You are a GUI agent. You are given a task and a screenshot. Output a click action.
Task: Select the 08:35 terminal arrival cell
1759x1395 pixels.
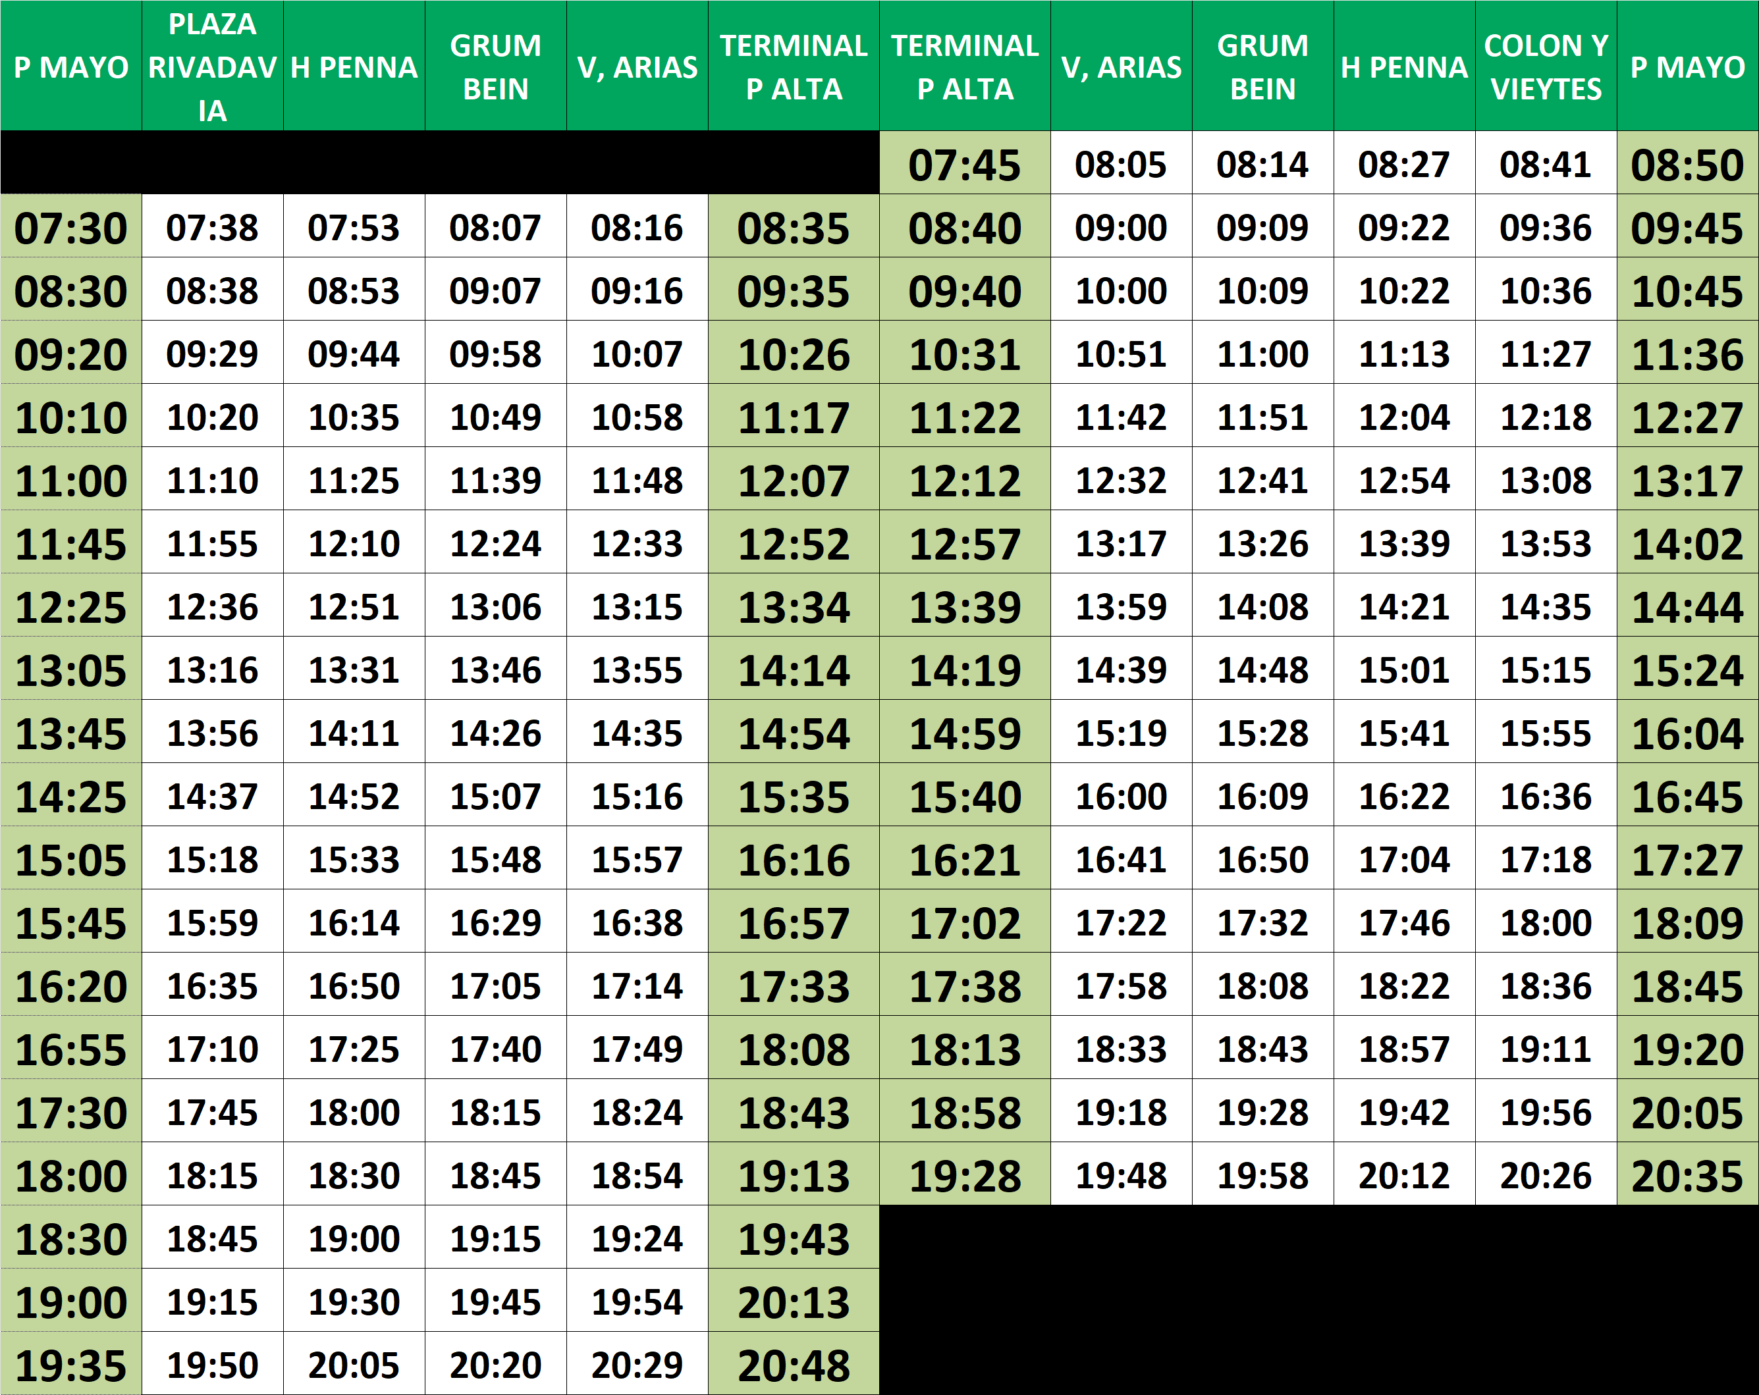point(793,226)
